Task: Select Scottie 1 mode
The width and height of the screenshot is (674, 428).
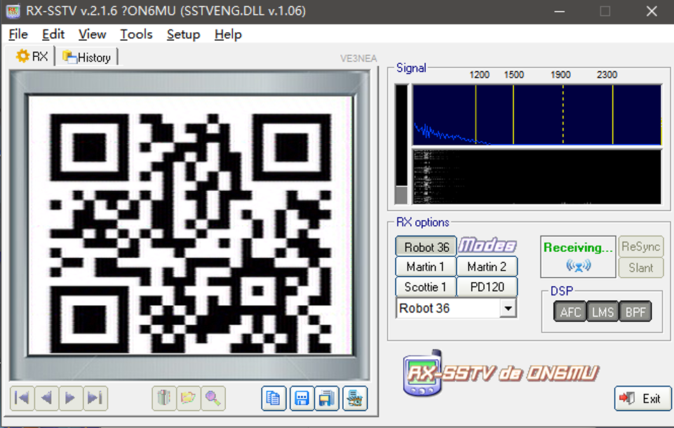Action: [x=426, y=287]
